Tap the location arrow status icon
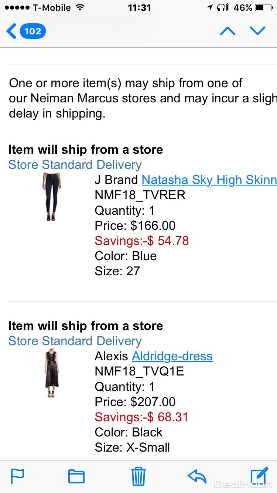This screenshot has width=277, height=493. point(209,7)
